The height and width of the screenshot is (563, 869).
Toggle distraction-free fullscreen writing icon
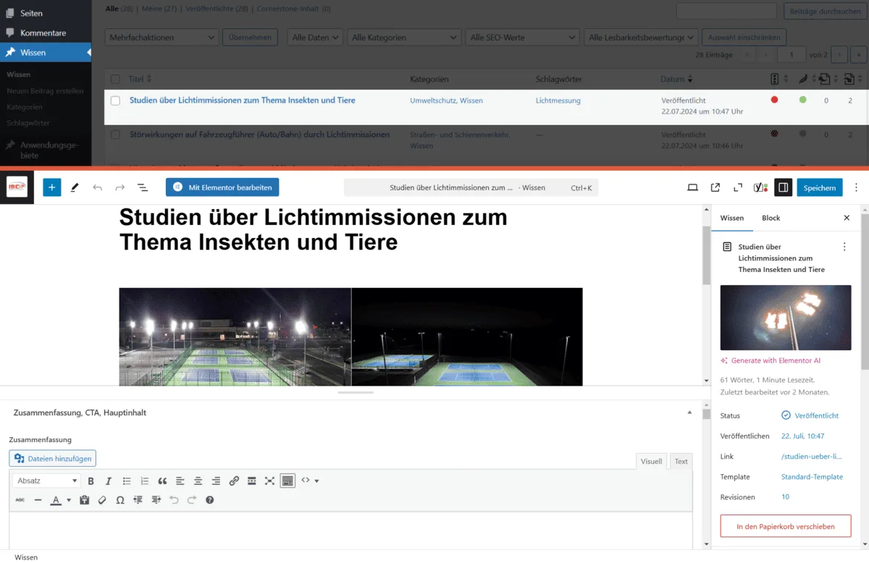click(269, 481)
